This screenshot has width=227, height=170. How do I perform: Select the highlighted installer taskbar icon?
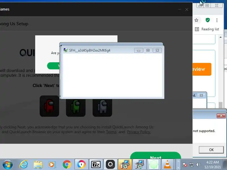125,164
